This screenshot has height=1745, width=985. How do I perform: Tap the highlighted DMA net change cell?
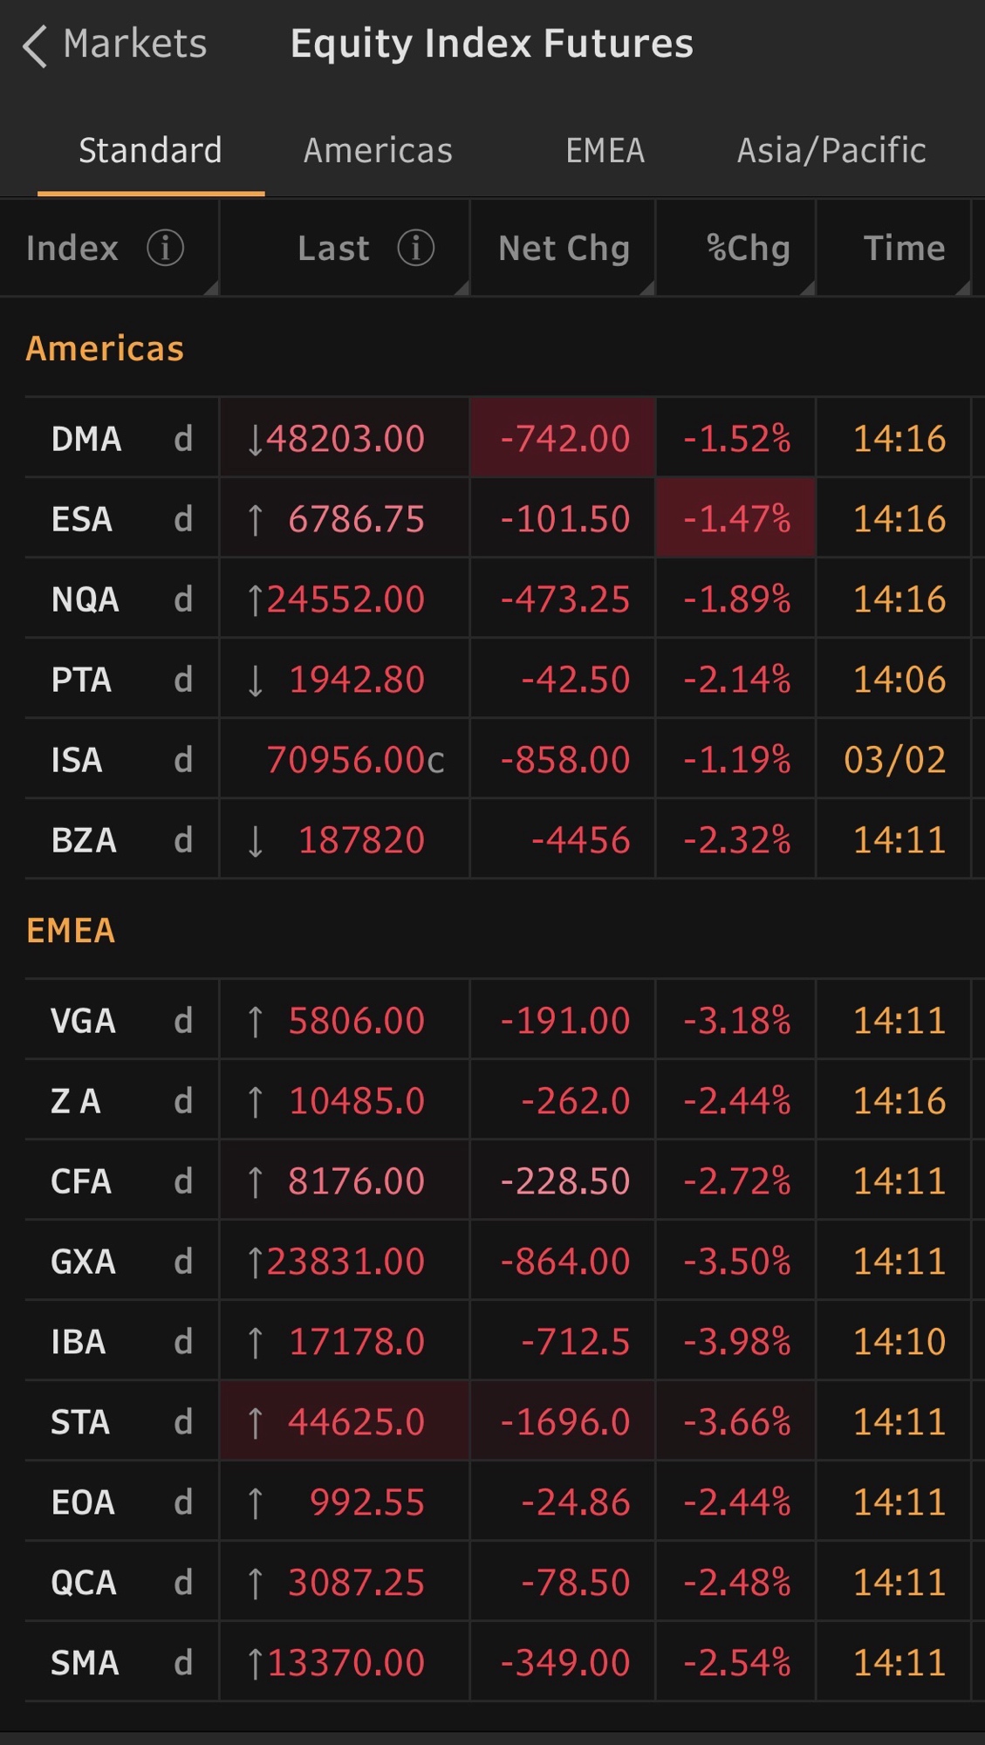point(564,439)
